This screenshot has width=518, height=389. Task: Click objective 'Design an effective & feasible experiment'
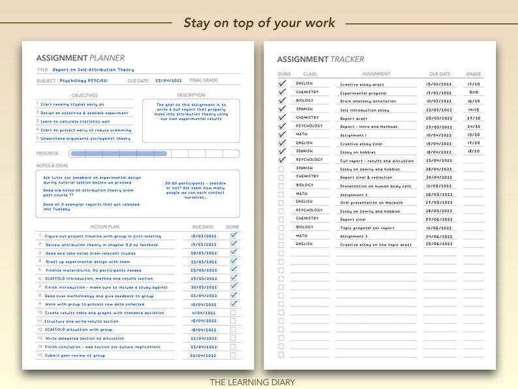[x=84, y=113]
